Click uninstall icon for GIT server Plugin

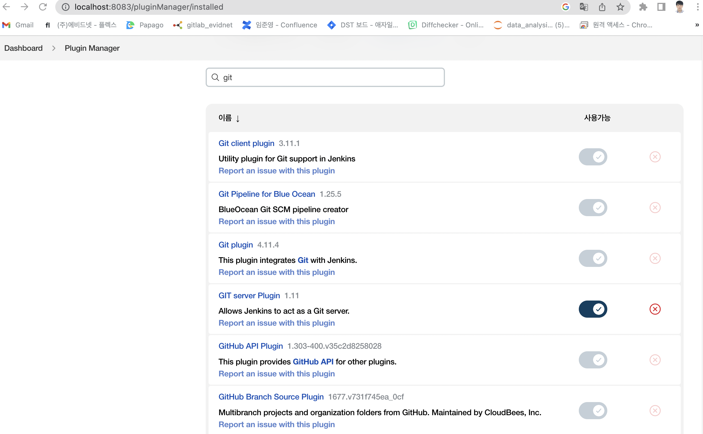(x=655, y=309)
